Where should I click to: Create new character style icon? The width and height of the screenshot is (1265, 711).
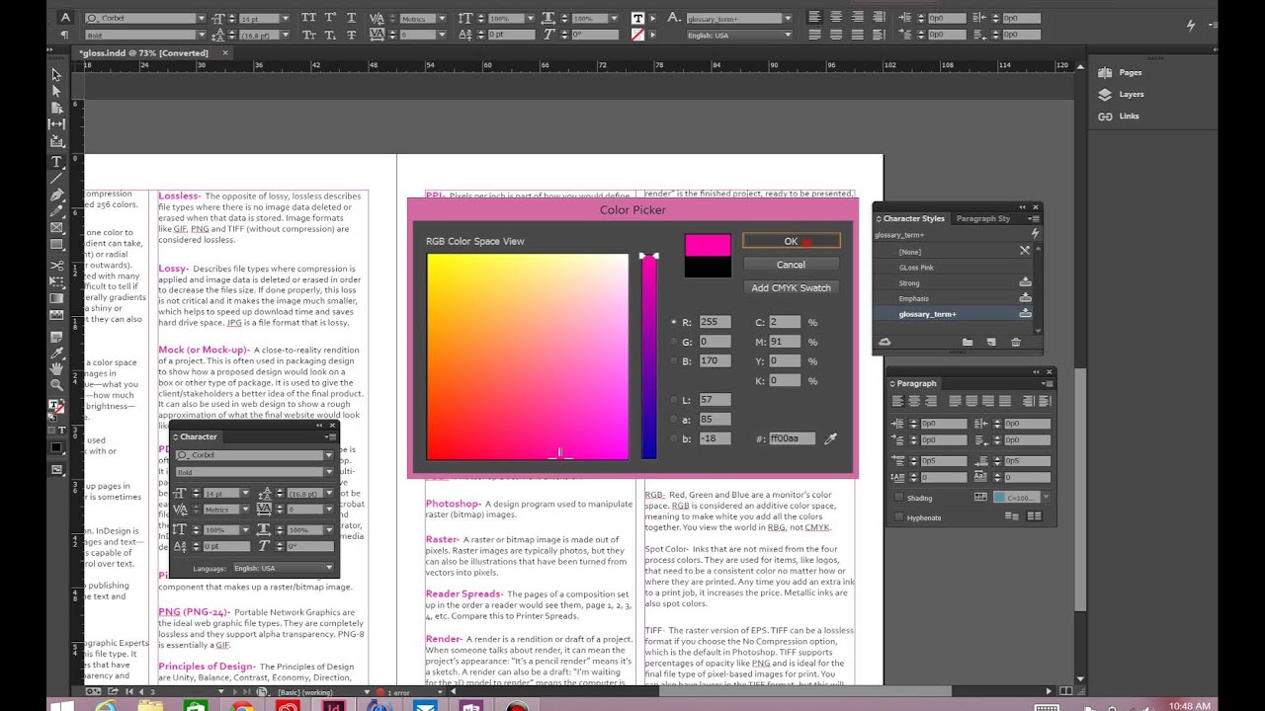point(991,342)
